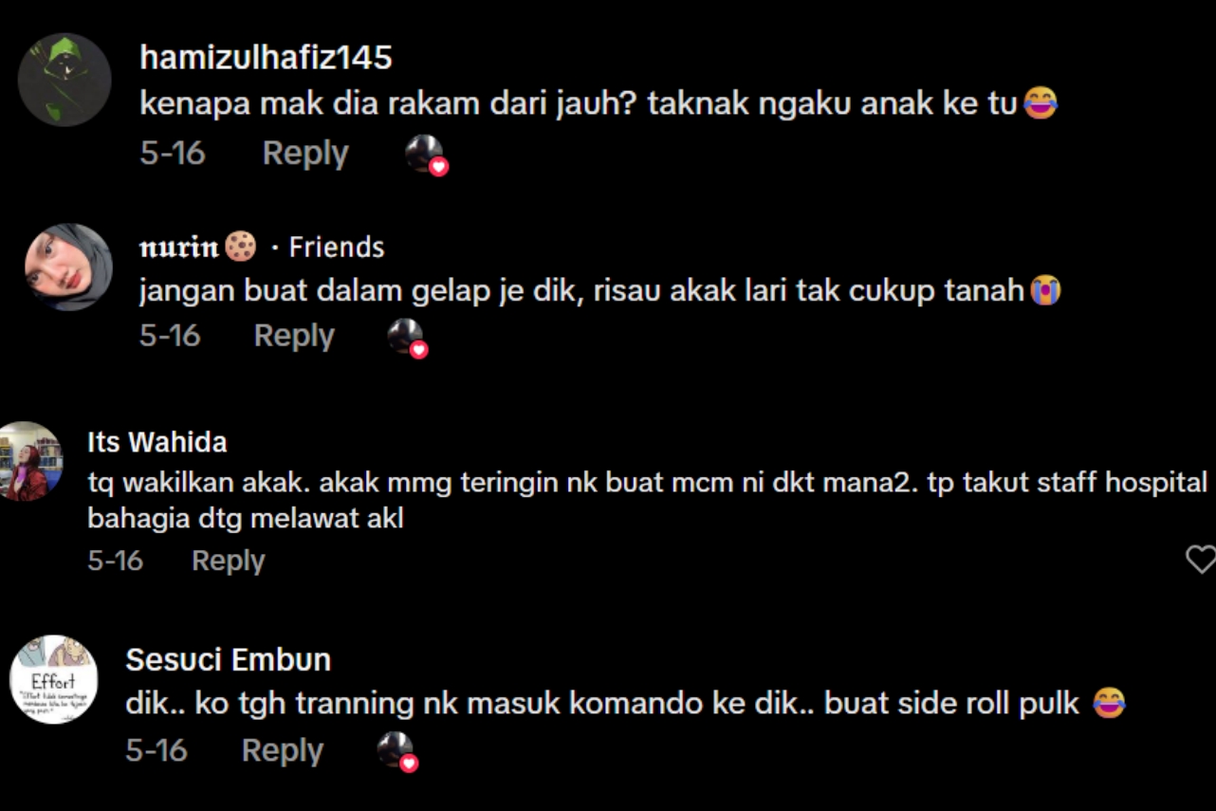Reply to nurin's comment
The height and width of the screenshot is (811, 1216).
[x=294, y=336]
